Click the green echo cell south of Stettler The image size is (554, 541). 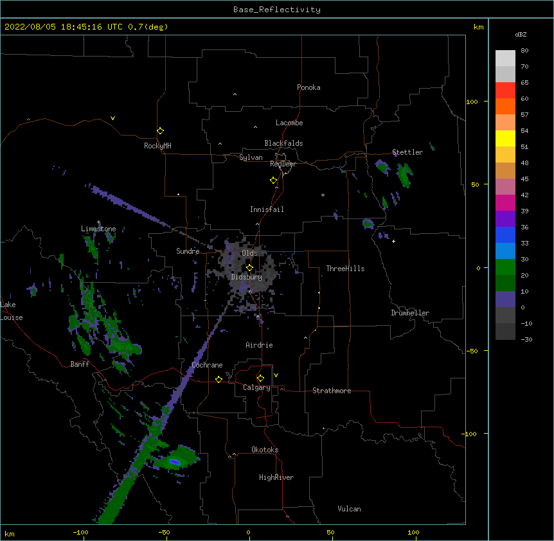pos(404,175)
